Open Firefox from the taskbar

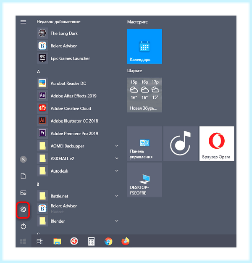126,241
